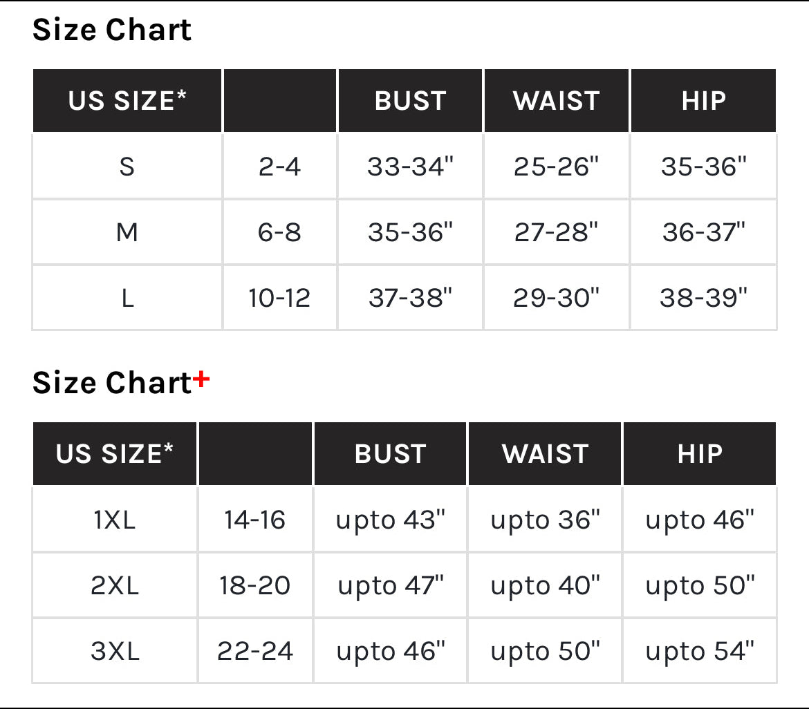The image size is (809, 709).
Task: Click the BUST header in the S-M-L chart
Action: [x=410, y=101]
